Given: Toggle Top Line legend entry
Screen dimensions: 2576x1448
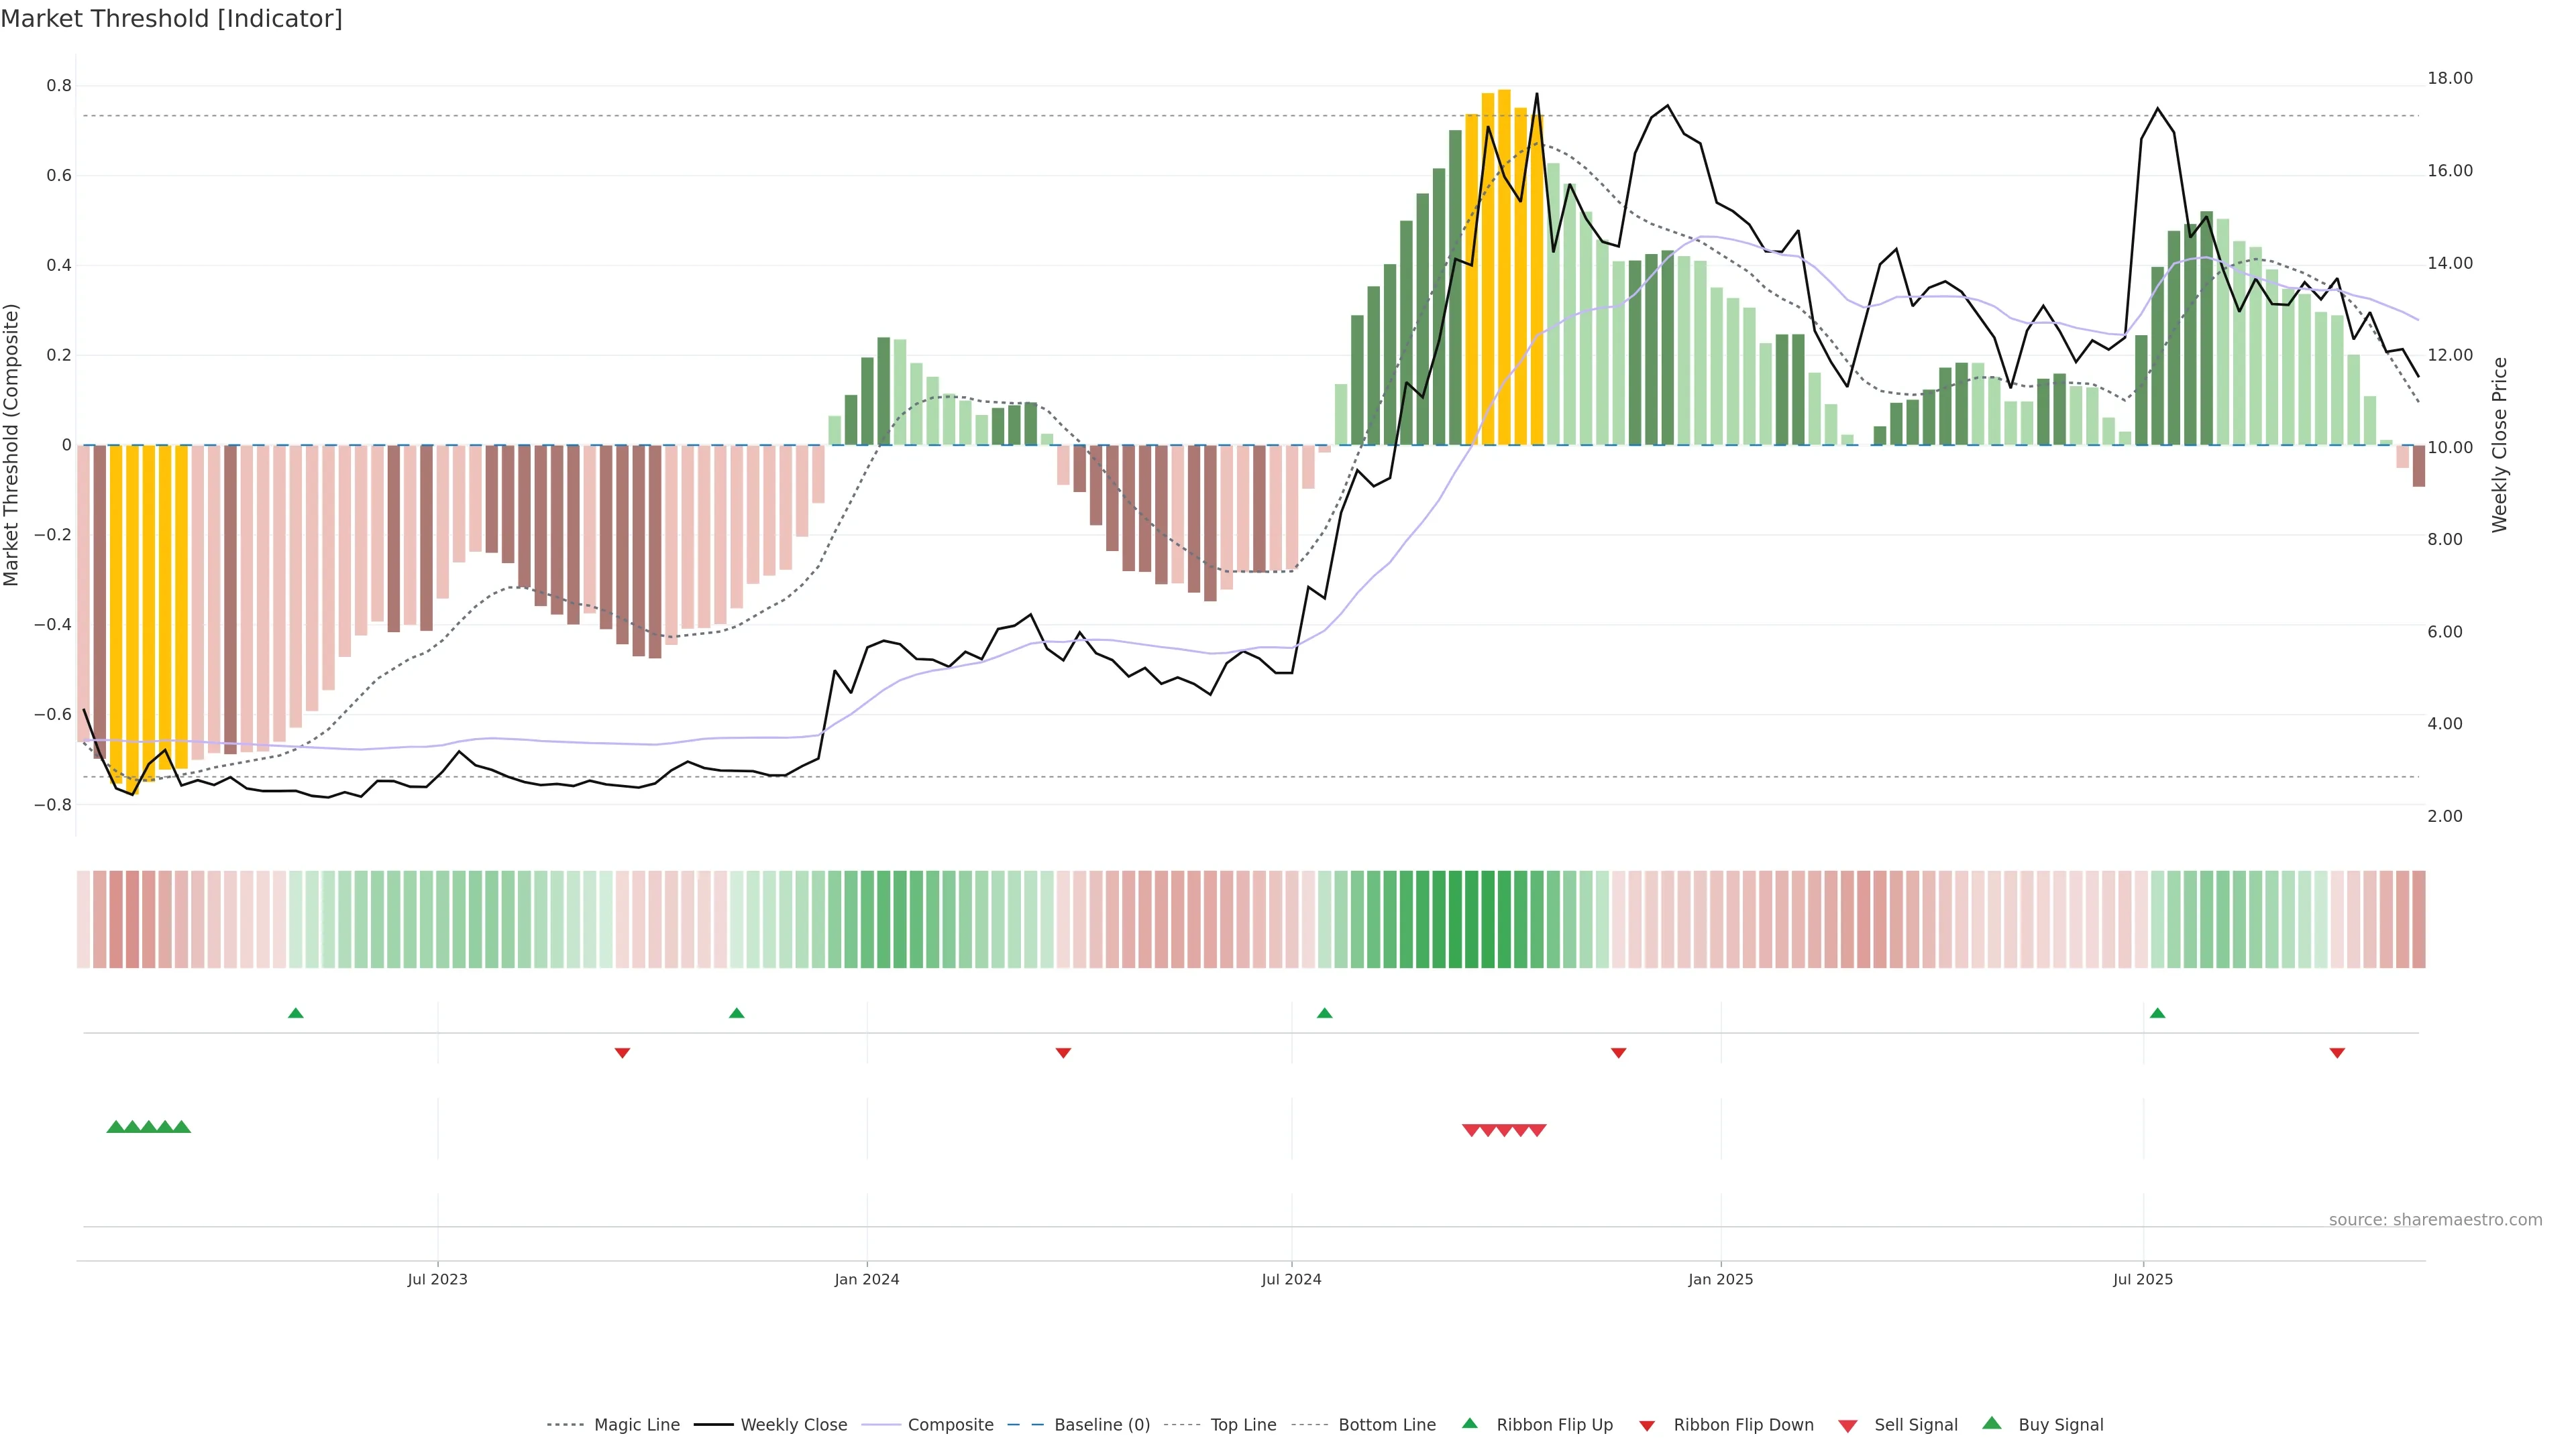Looking at the screenshot, I should tap(1243, 1425).
